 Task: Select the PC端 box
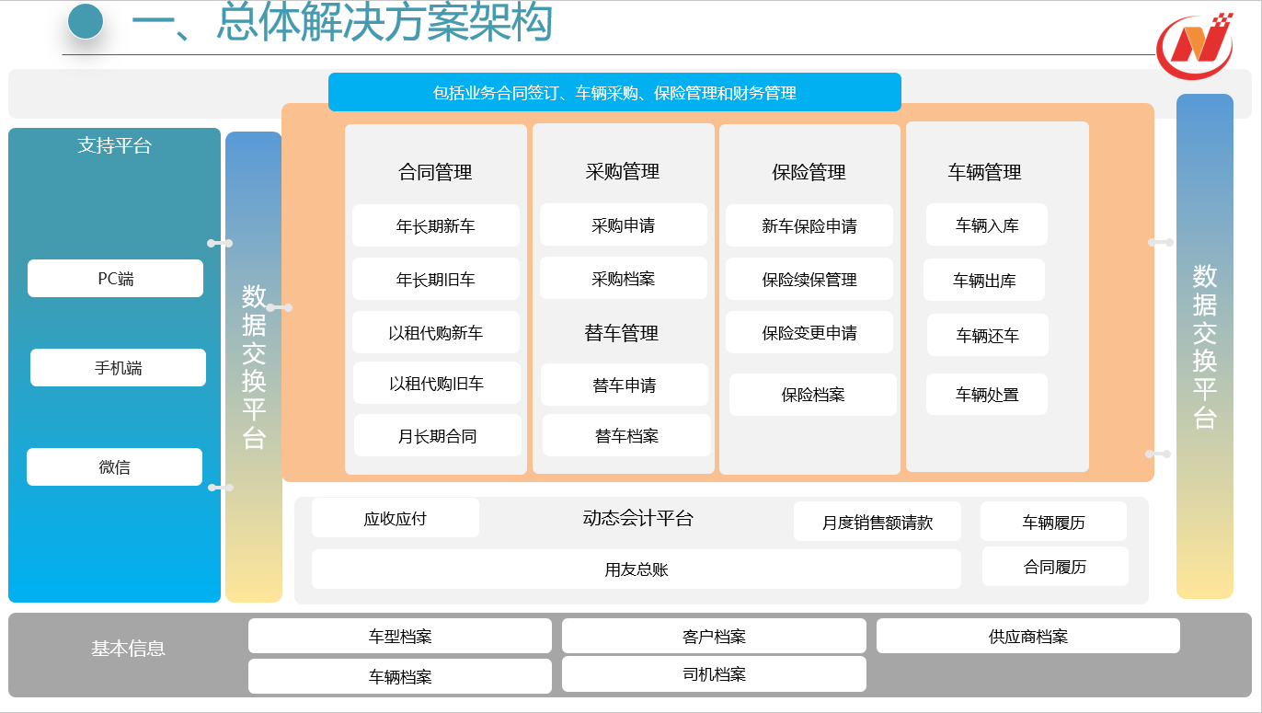pos(115,279)
